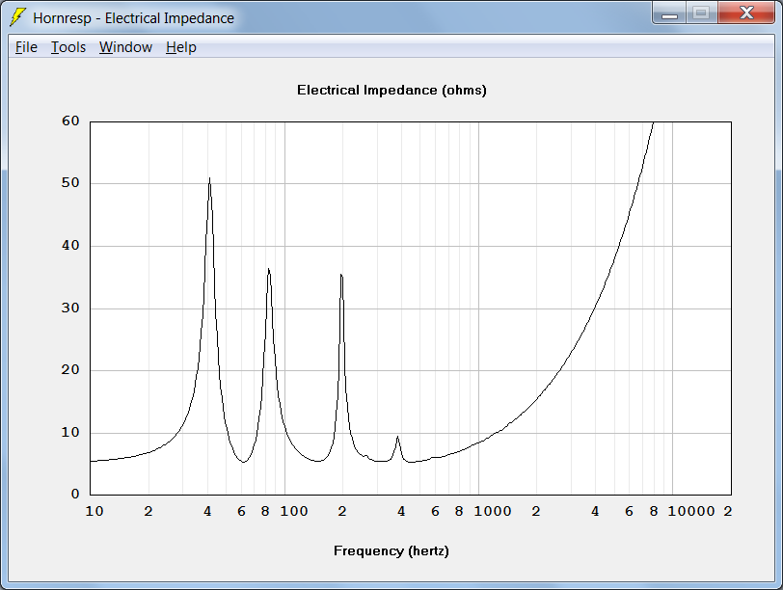The image size is (783, 590).
Task: Close the Electrical Impedance window
Action: [x=746, y=13]
